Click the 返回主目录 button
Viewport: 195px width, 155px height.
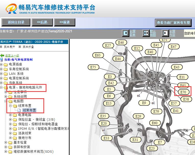pos(16,22)
